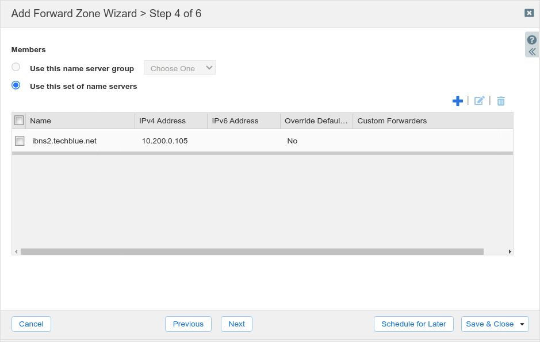Click the scrollbar right arrow
Screen dimensions: 540x342
[510, 251]
